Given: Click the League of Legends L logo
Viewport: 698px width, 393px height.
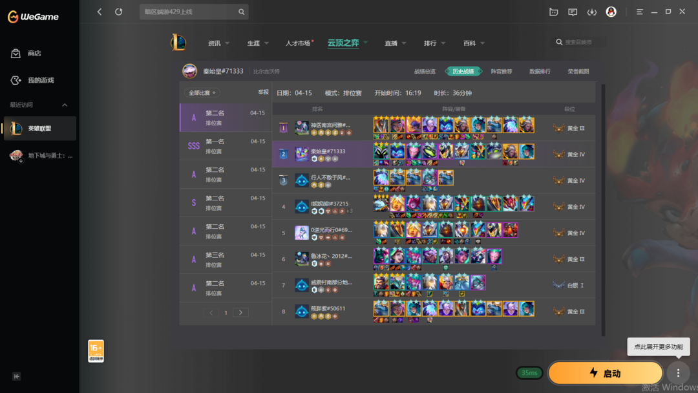Looking at the screenshot, I should [178, 43].
